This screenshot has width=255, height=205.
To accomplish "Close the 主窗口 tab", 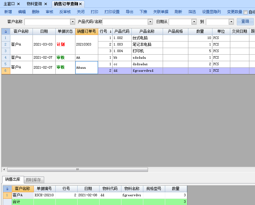I will pos(18,4).
